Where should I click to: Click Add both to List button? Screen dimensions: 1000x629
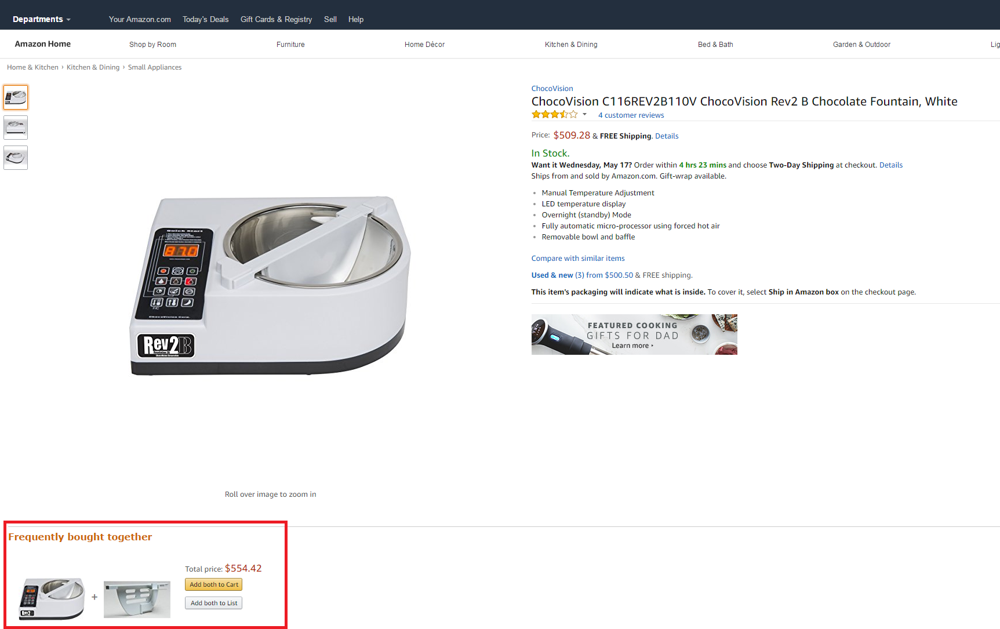click(x=213, y=603)
